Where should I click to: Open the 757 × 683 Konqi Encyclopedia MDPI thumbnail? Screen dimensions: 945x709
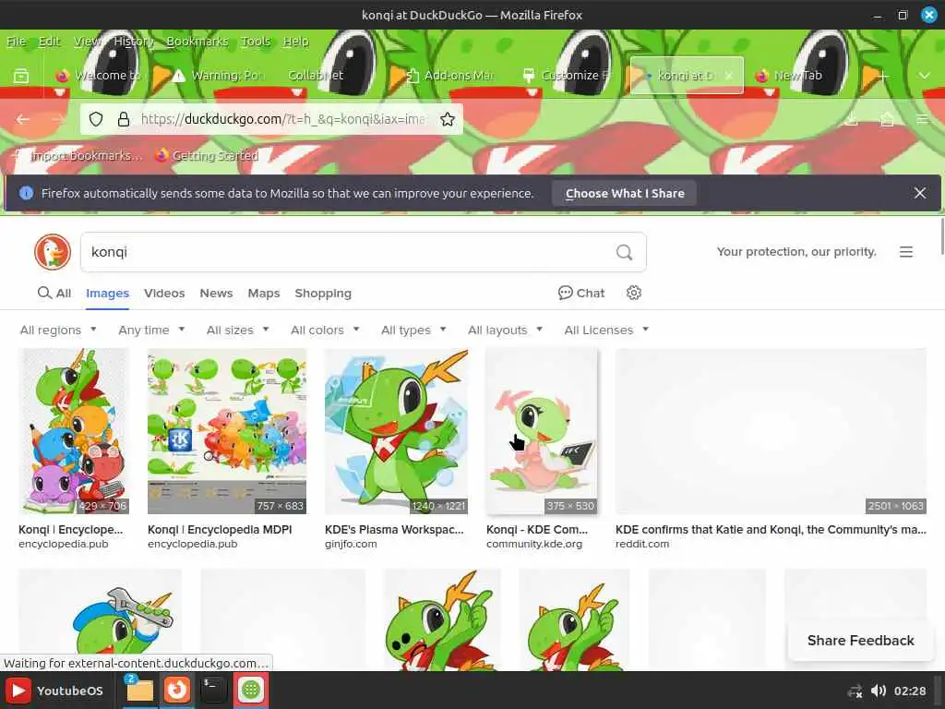[227, 431]
